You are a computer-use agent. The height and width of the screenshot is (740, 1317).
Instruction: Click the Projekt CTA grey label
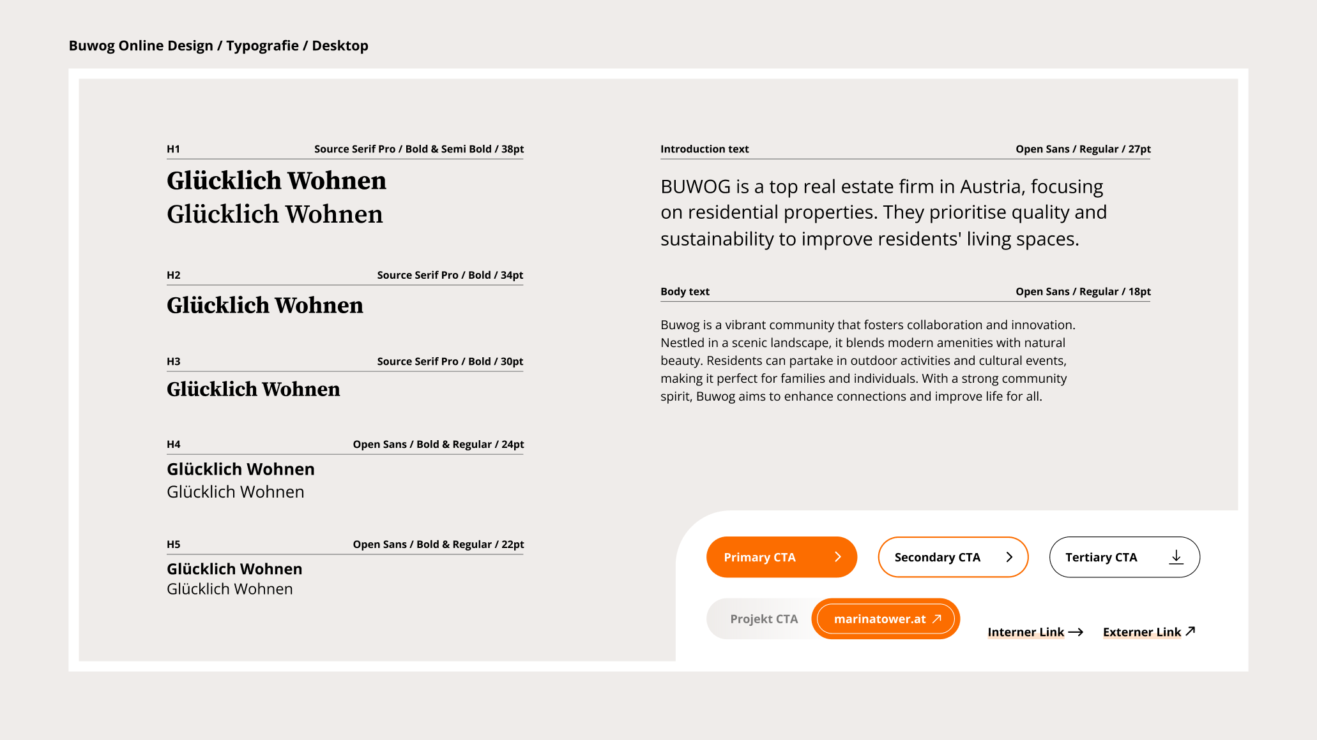click(764, 619)
